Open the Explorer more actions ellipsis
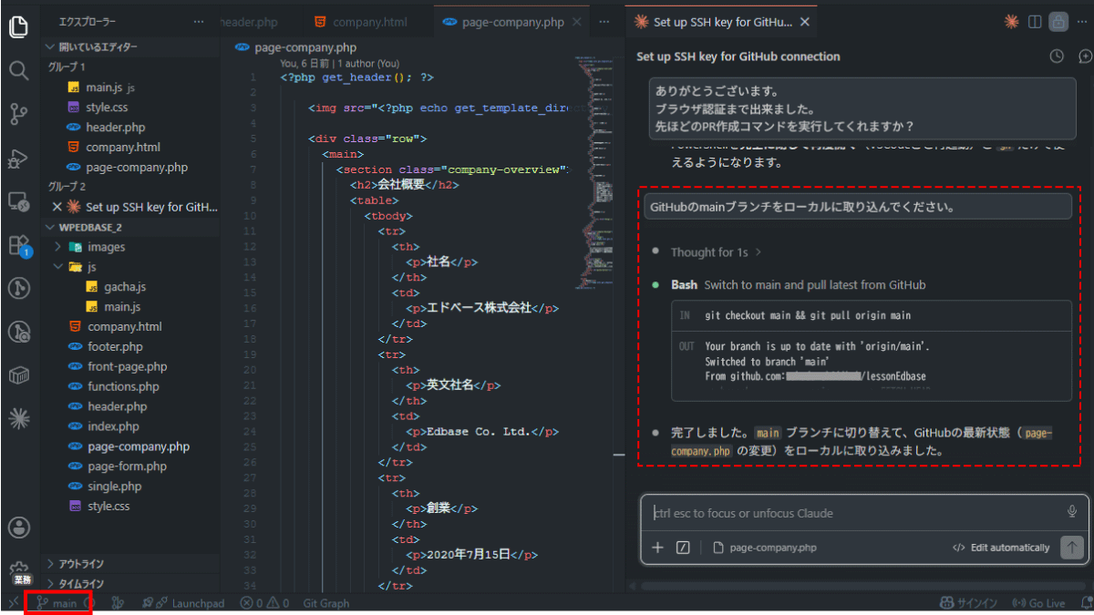Viewport: 1094px width, 615px height. pyautogui.click(x=199, y=21)
